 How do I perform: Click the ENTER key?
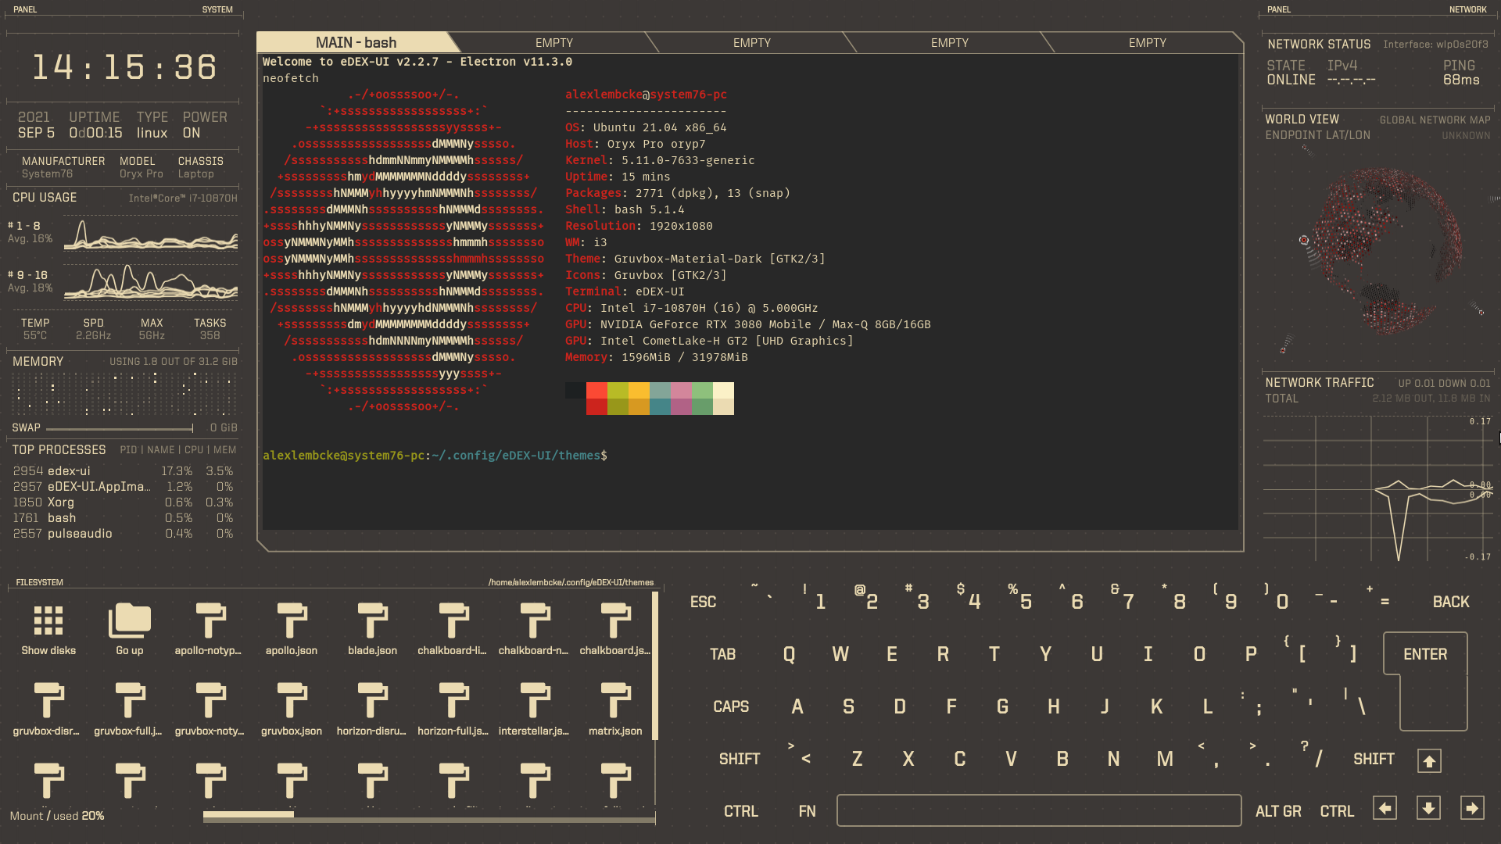1425,654
